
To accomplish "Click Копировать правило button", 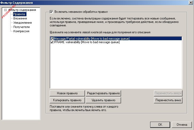I will 67,100.
